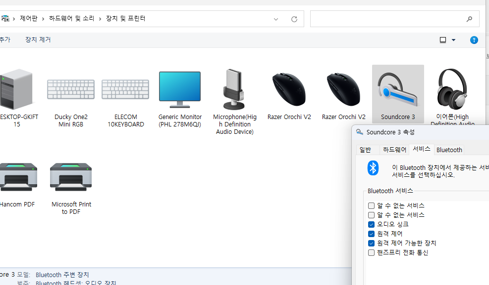Click 장치 제거 in the toolbar
Image resolution: width=489 pixels, height=285 pixels.
38,40
